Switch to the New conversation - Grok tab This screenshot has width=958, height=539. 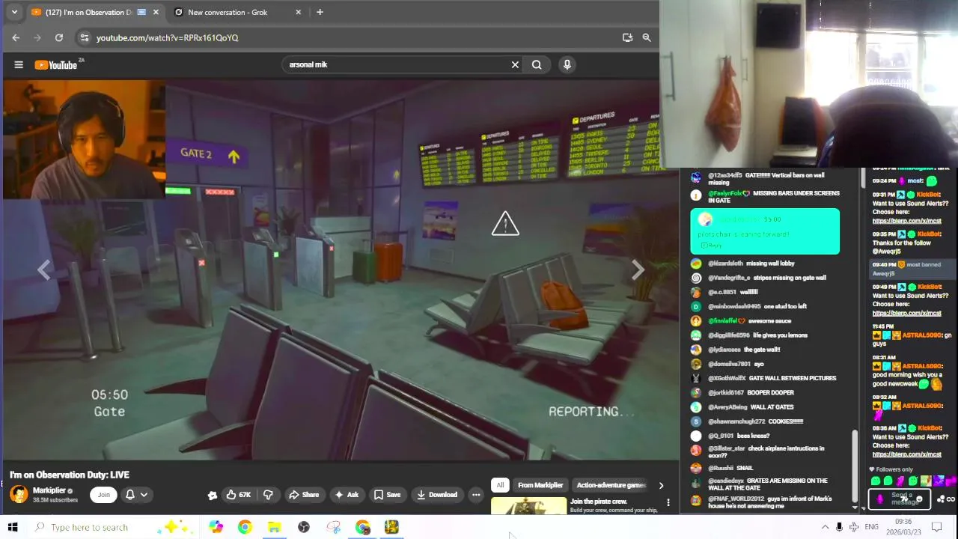tap(228, 12)
